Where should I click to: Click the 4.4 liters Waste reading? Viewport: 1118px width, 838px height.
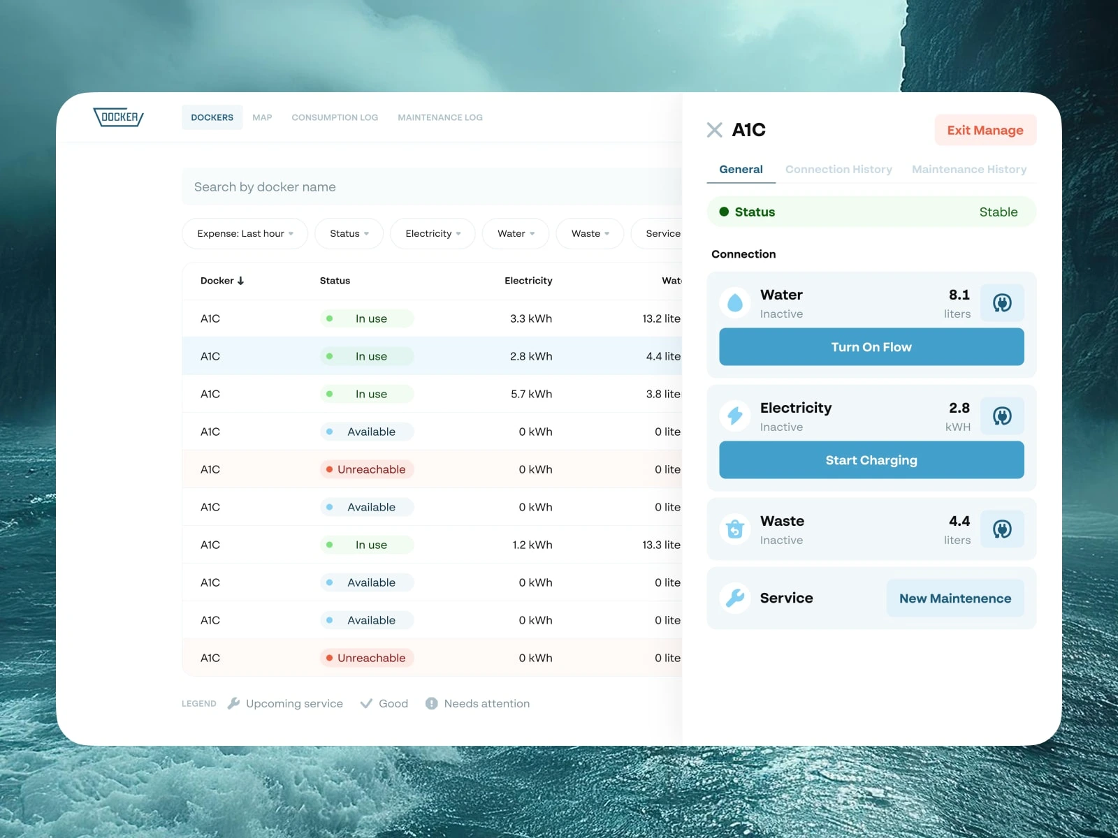click(x=958, y=529)
